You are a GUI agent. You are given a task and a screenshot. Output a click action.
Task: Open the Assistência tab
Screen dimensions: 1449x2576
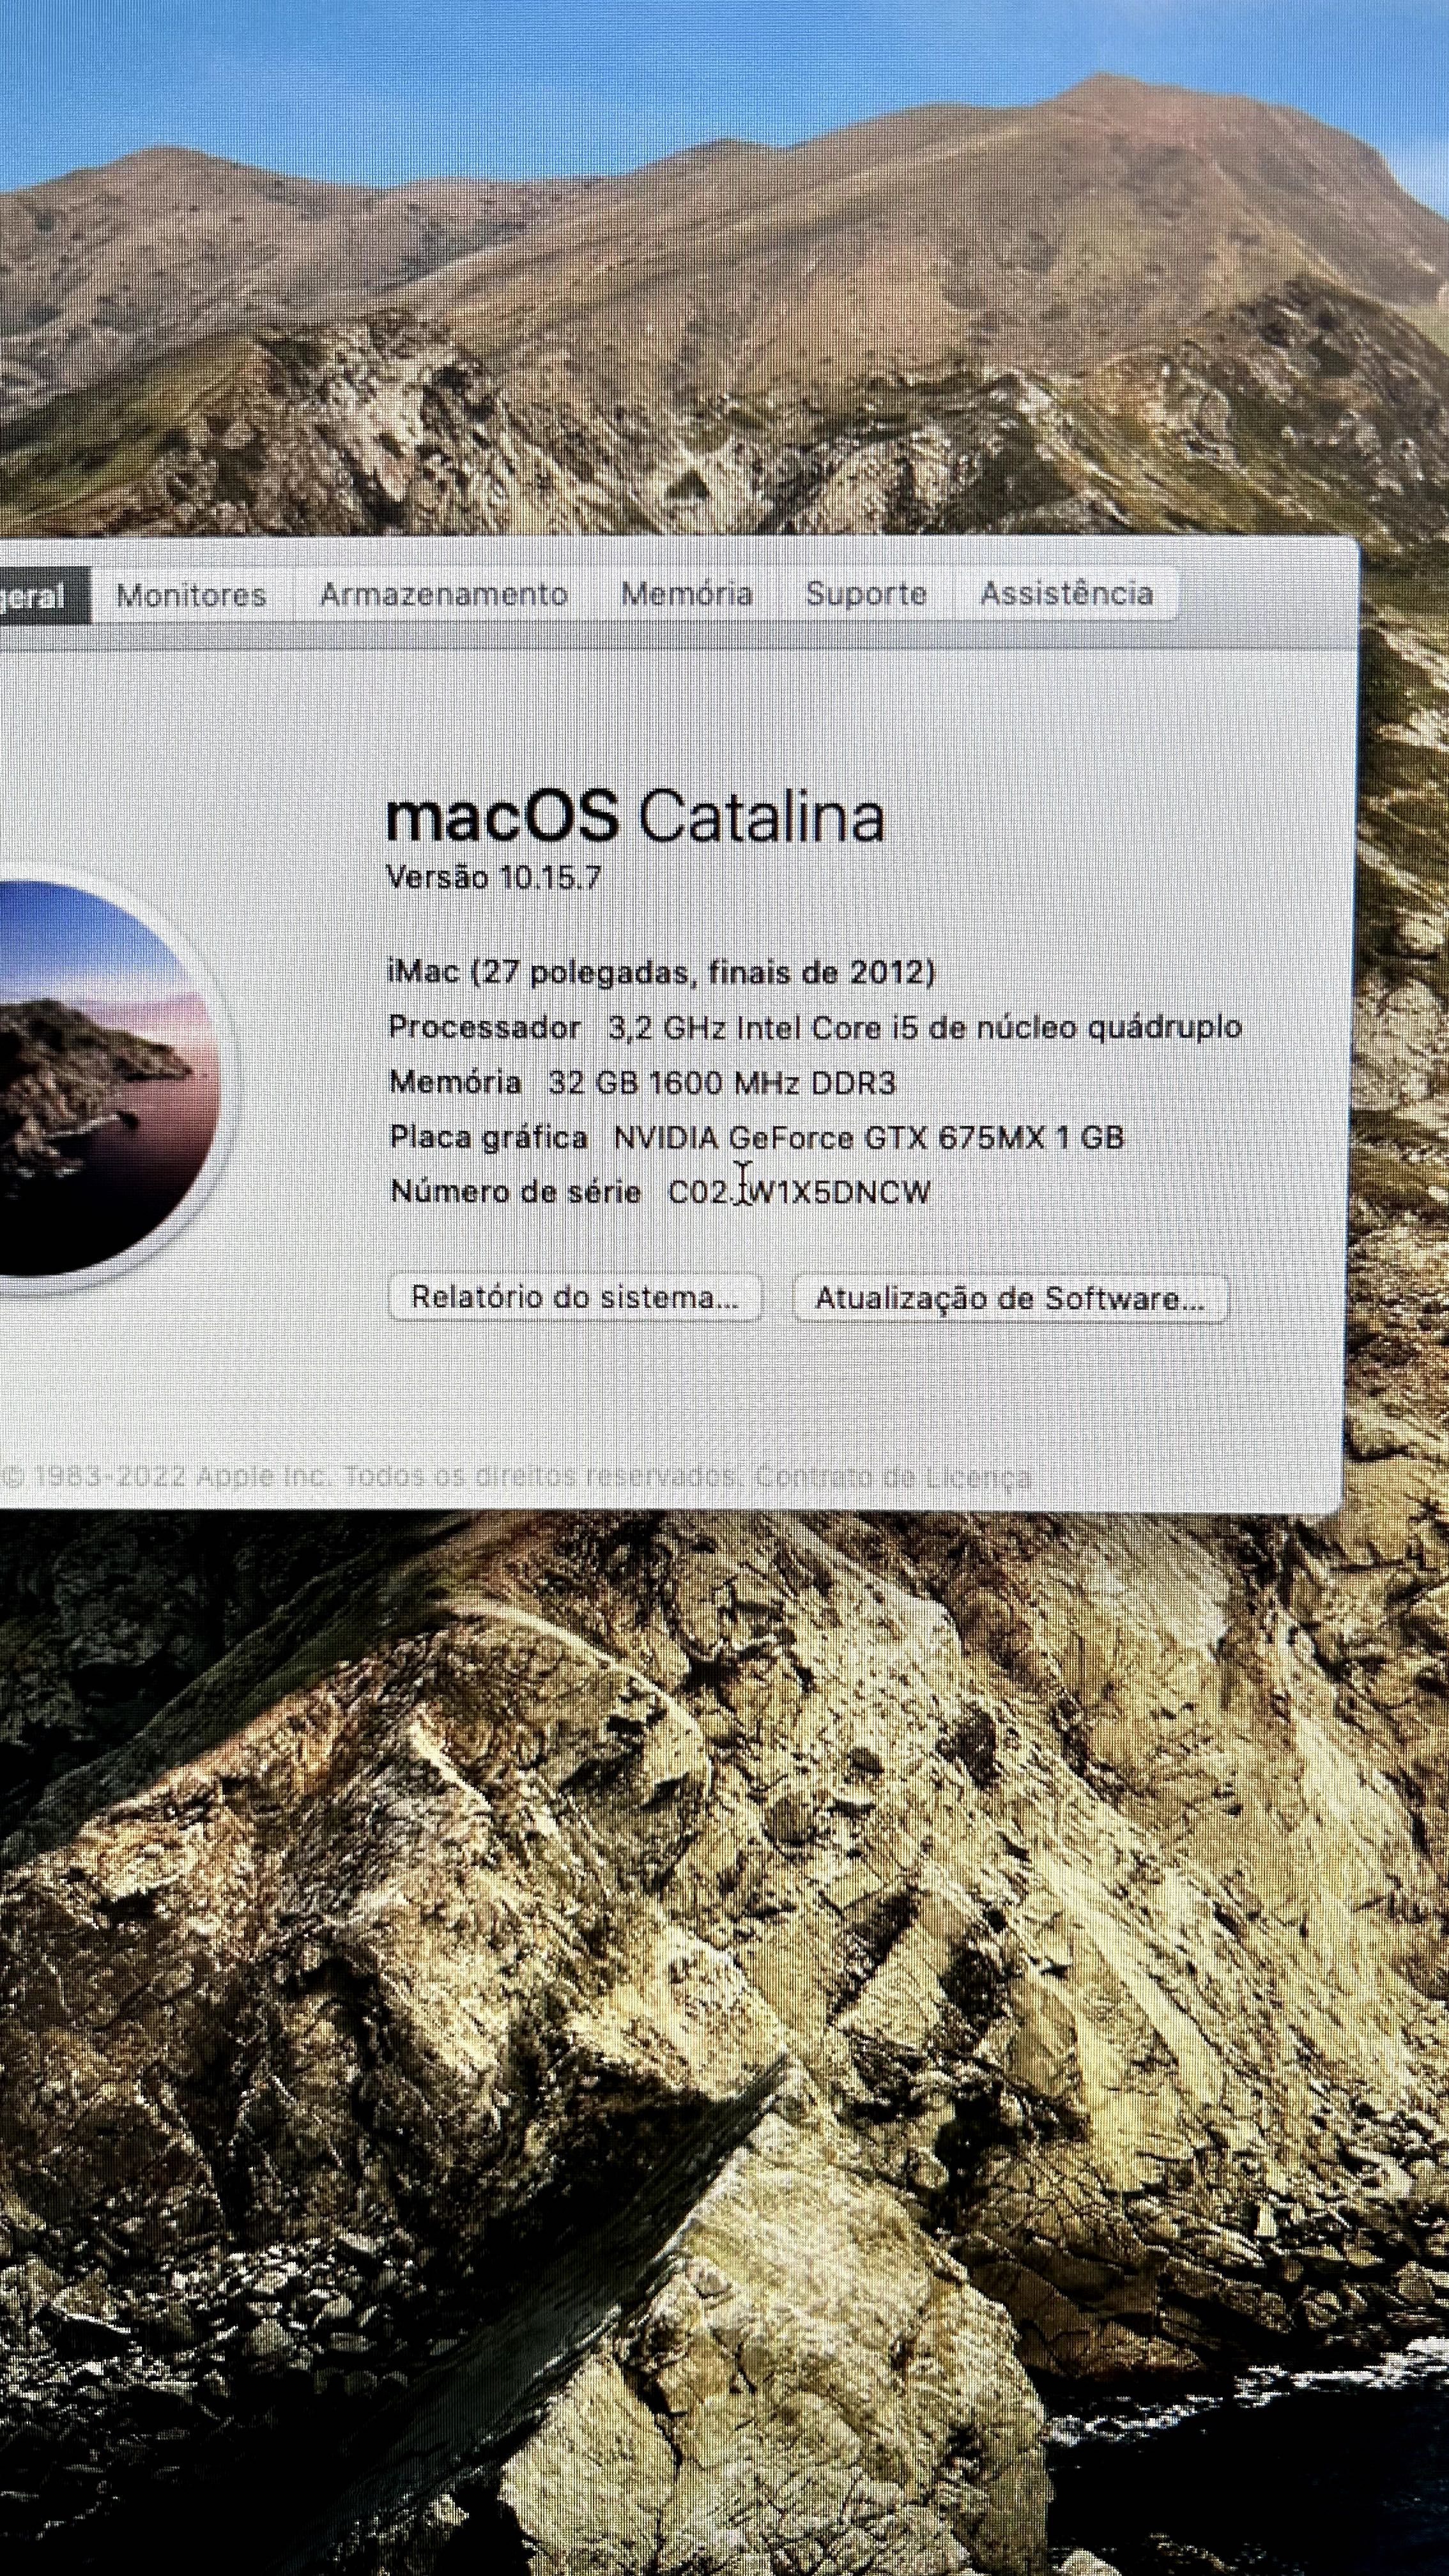point(1066,593)
